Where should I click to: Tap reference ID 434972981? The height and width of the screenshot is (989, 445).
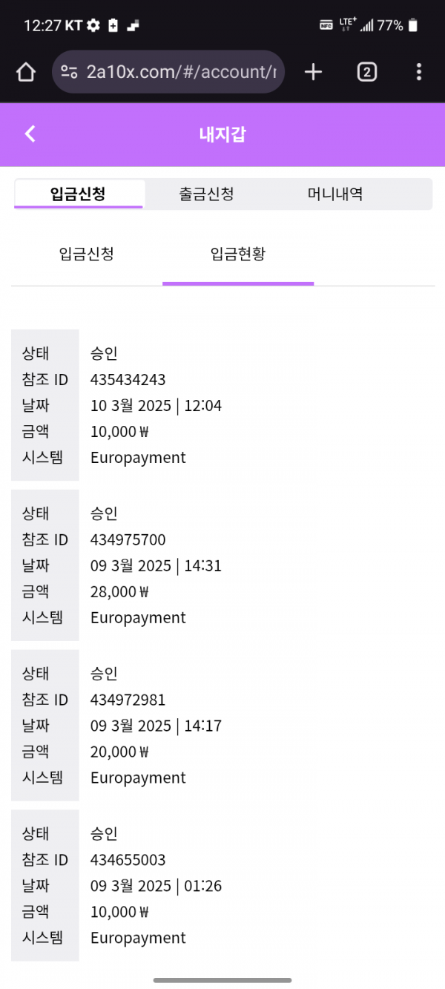pyautogui.click(x=128, y=700)
